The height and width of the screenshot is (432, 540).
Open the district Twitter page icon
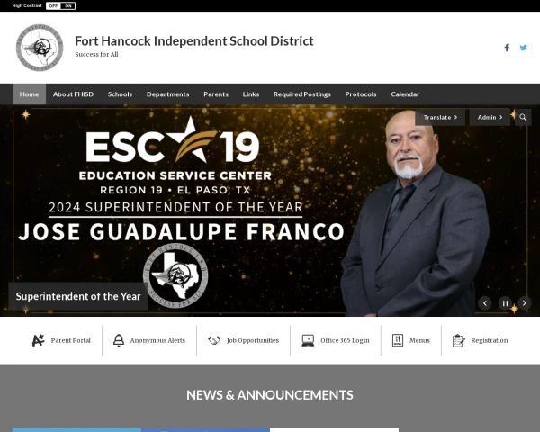click(524, 48)
